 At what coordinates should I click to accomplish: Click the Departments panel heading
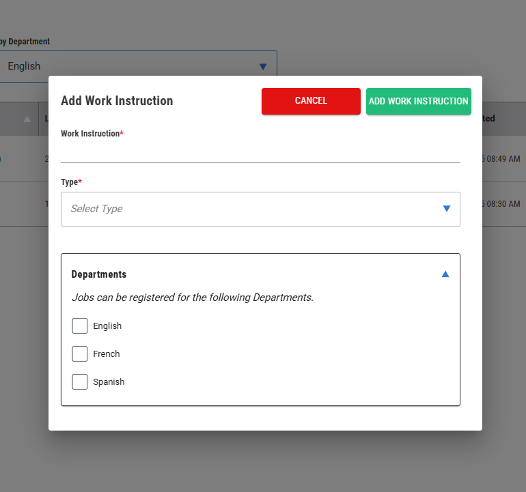pyautogui.click(x=99, y=274)
